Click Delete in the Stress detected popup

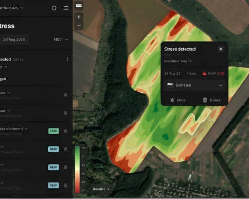click(x=212, y=100)
